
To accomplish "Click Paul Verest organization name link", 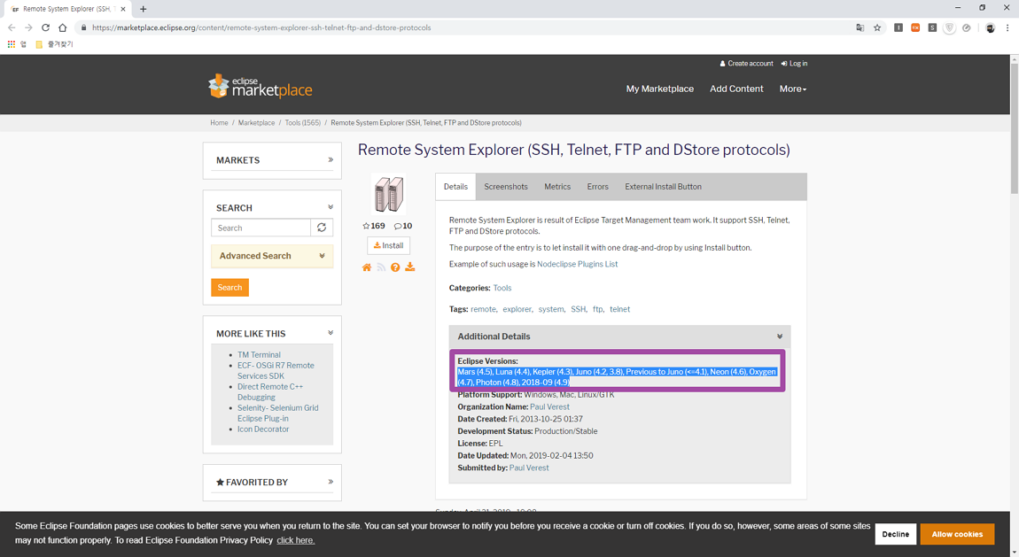I will pos(549,407).
